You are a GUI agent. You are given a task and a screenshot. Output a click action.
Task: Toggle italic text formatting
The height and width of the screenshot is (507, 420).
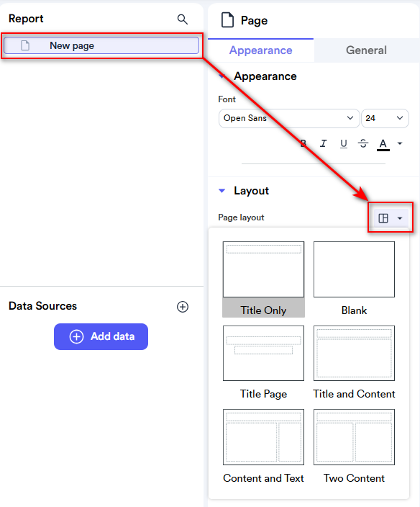(x=323, y=143)
